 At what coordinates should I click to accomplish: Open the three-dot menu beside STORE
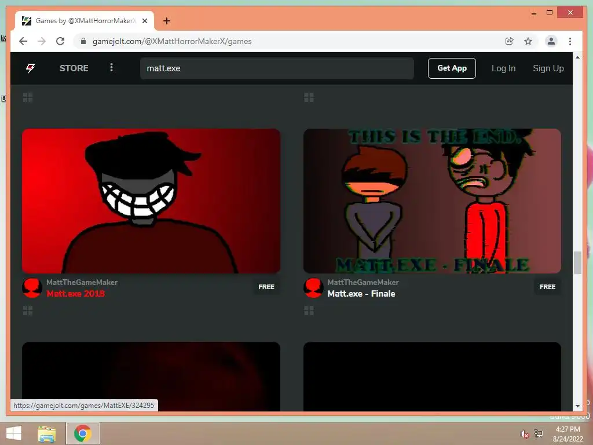coord(111,67)
